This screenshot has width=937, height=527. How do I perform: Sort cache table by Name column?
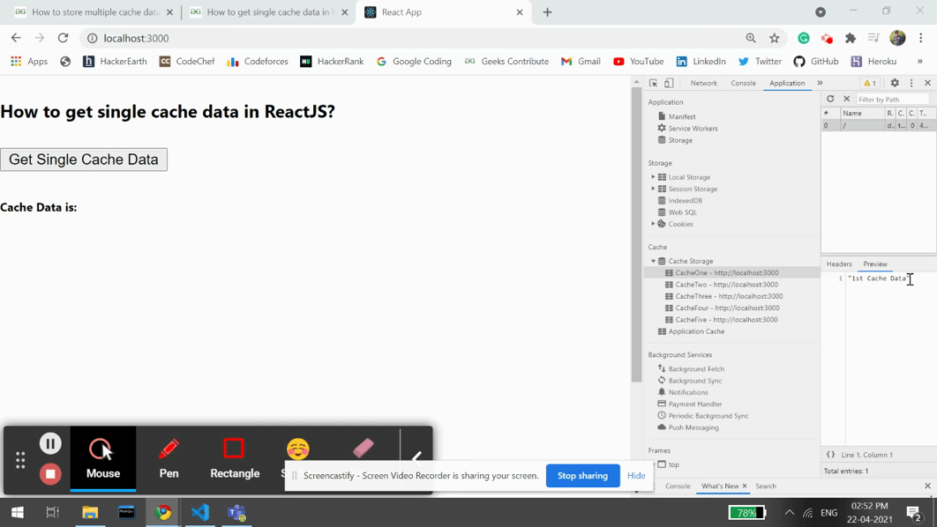click(x=862, y=113)
